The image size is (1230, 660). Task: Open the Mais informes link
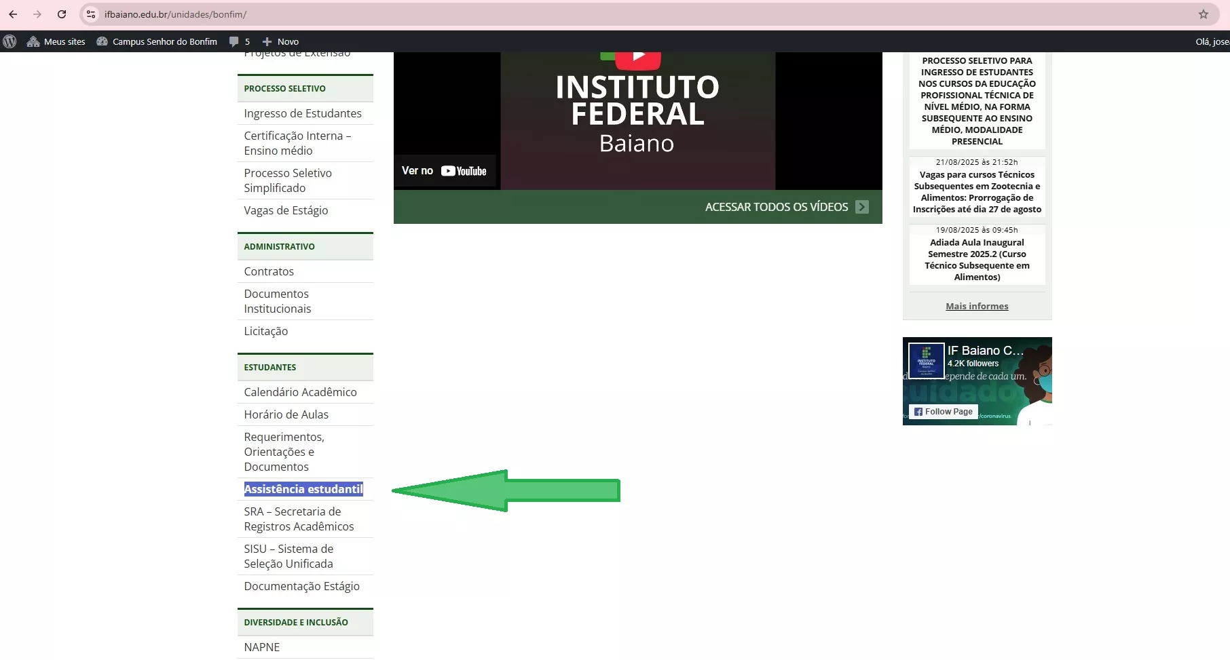coord(977,306)
